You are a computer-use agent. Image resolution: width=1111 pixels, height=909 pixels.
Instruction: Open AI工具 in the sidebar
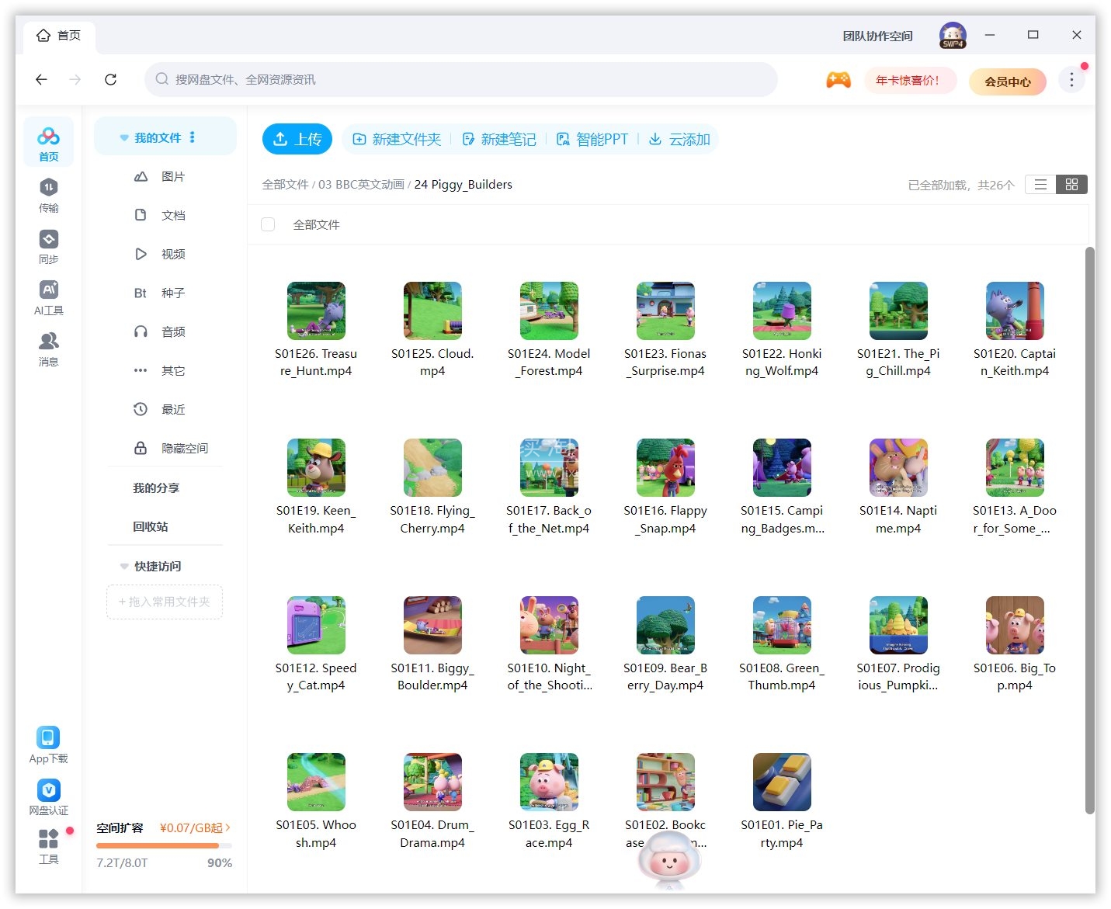point(48,297)
